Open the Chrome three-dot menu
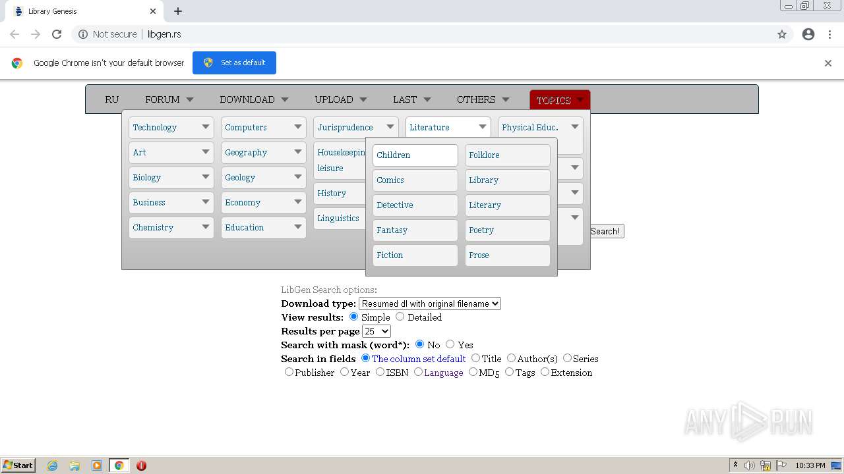 (829, 34)
